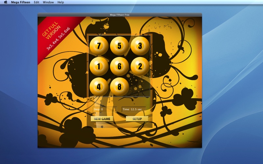Open the Mega Fifteen application menu
The height and width of the screenshot is (164, 263).
point(21,2)
